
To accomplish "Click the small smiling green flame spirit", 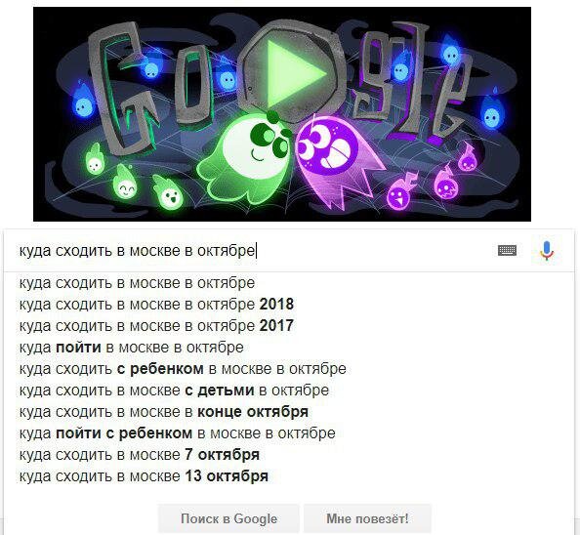I will pyautogui.click(x=125, y=184).
